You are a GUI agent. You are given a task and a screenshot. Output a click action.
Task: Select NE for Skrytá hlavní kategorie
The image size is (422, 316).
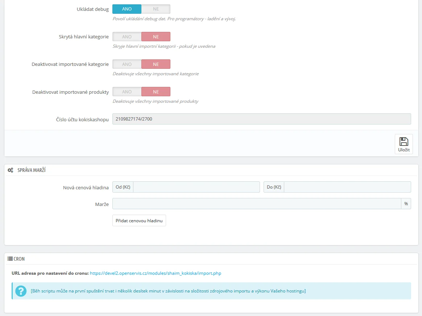pos(156,37)
